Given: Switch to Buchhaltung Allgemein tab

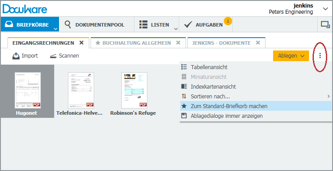Looking at the screenshot, I should pos(137,43).
